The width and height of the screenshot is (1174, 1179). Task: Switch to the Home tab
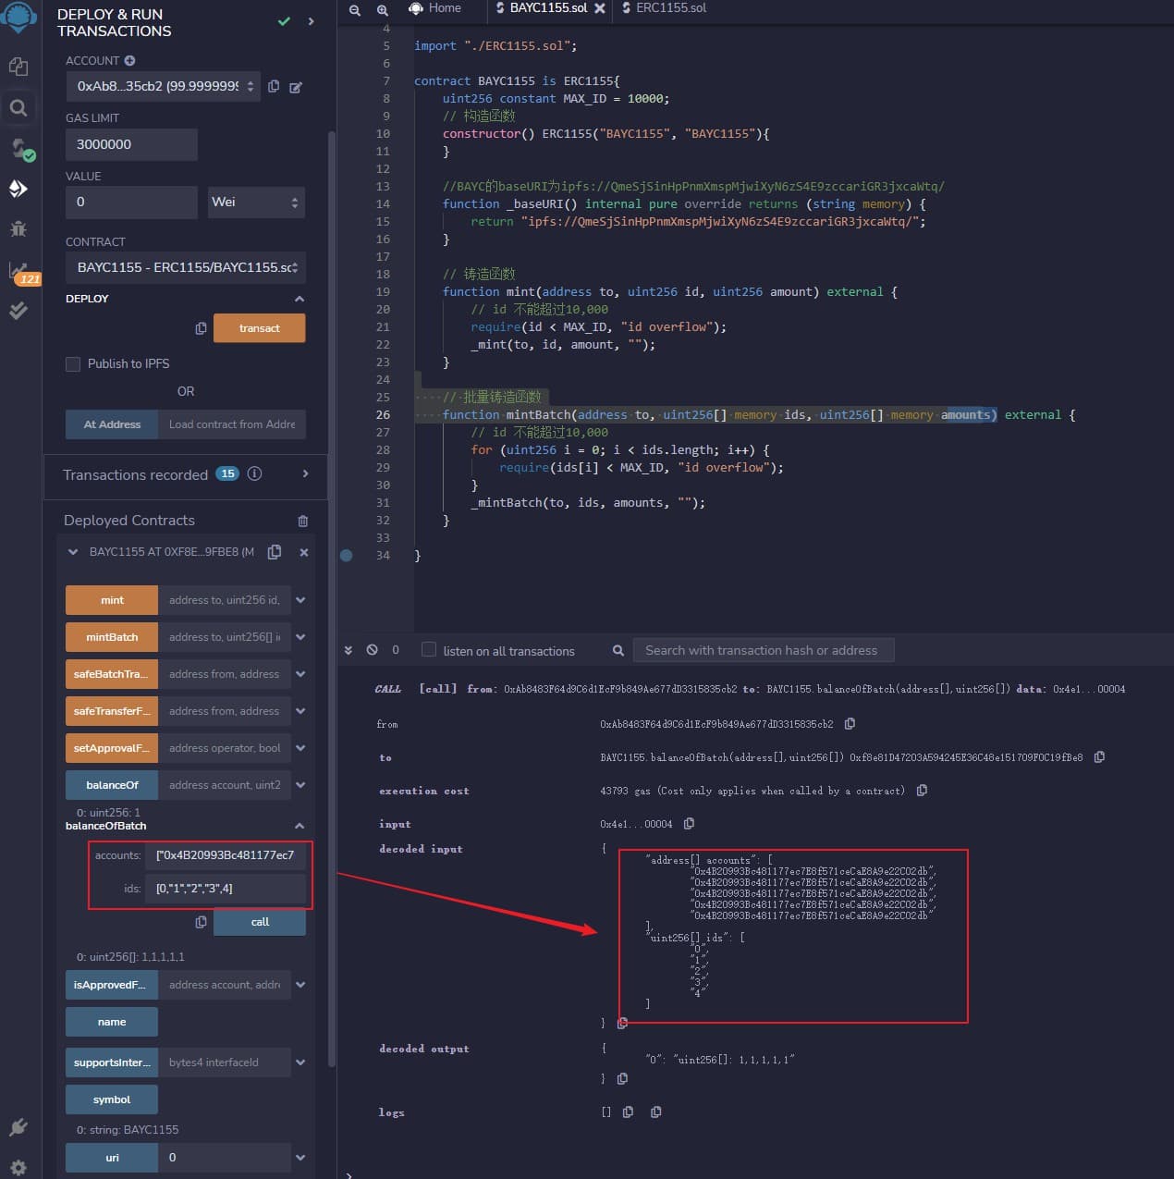tap(444, 8)
